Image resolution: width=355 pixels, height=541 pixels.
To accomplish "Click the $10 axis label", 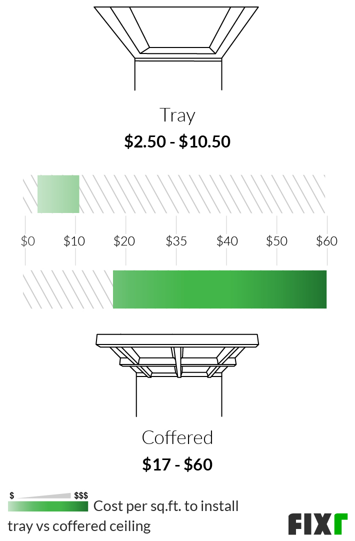I will (x=74, y=241).
